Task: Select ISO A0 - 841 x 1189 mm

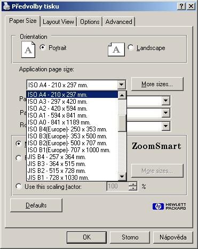Action: pos(72,122)
